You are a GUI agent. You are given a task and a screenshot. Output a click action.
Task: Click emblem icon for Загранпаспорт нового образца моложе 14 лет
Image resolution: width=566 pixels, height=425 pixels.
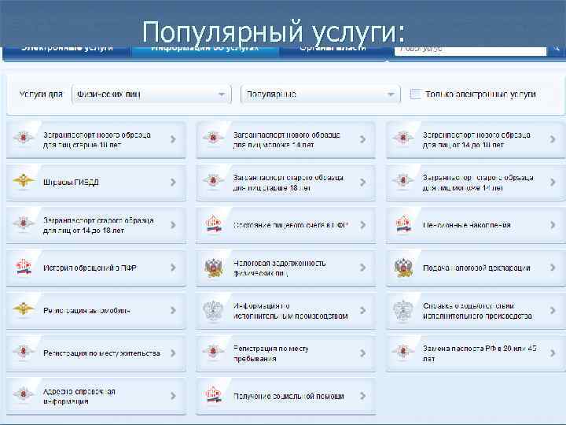point(213,138)
